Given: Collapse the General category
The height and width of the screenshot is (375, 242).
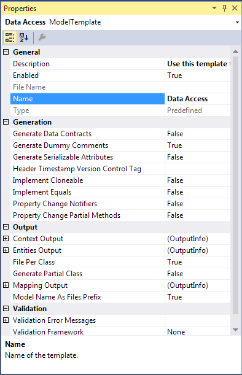Looking at the screenshot, I should (x=6, y=52).
